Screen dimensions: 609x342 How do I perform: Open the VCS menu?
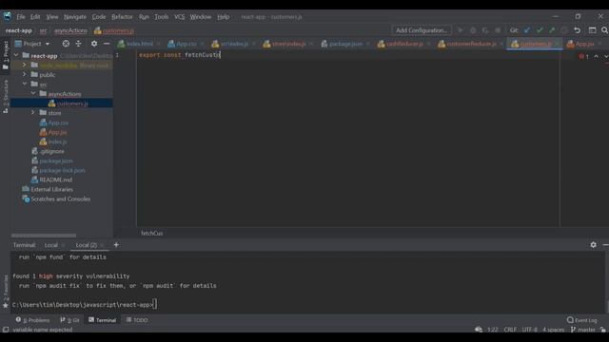(180, 17)
